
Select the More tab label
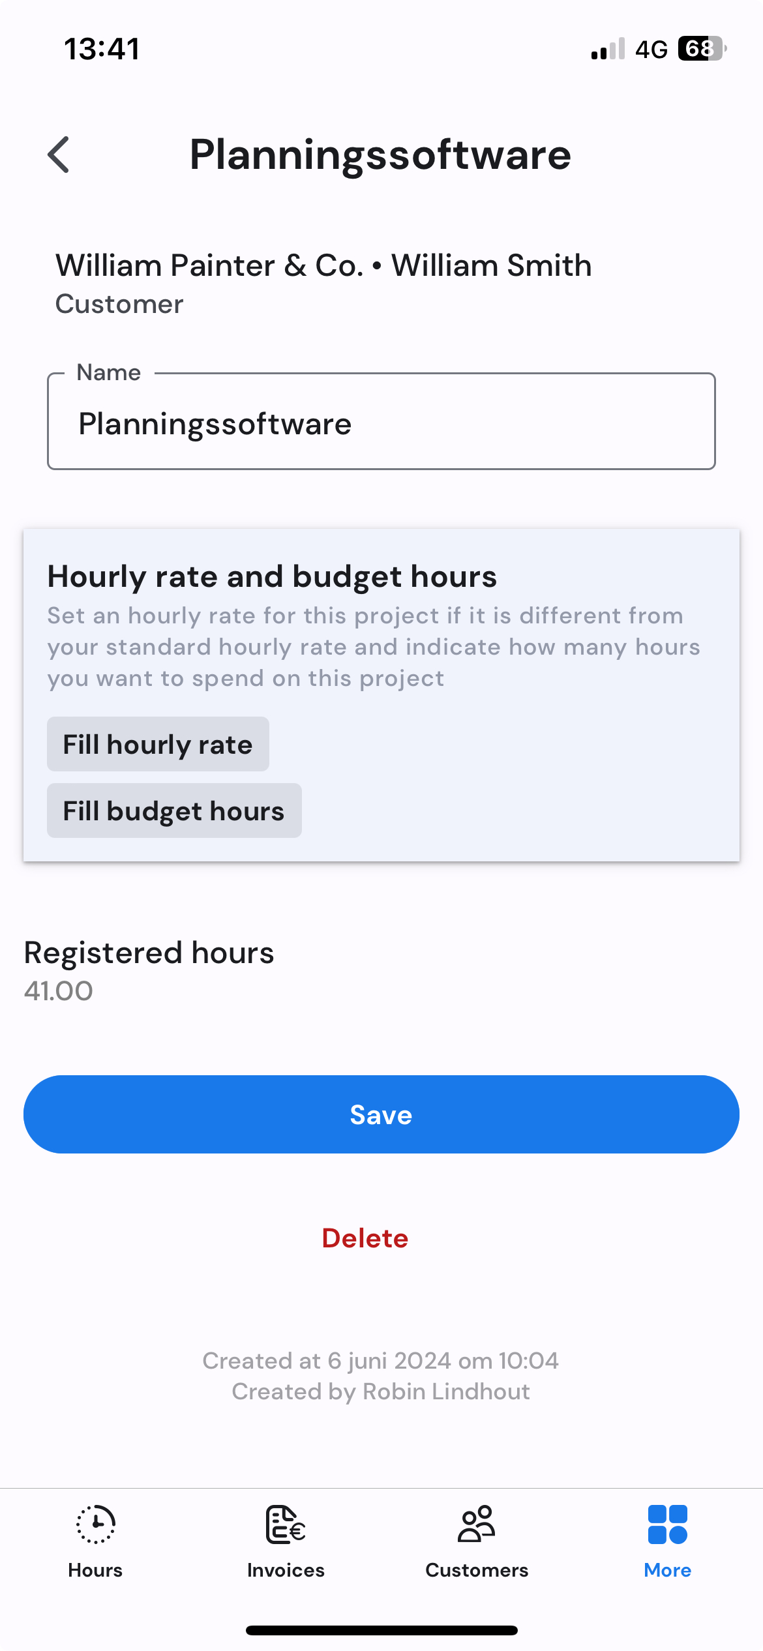(668, 1570)
